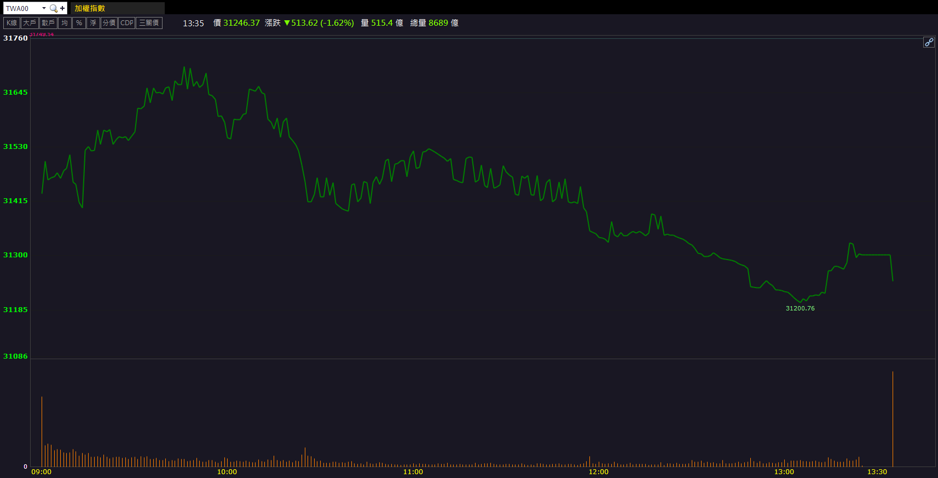Click the plus add-symbol icon

62,8
